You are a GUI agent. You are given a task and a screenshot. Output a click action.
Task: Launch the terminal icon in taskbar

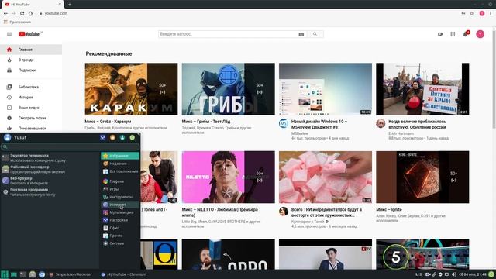click(23, 274)
